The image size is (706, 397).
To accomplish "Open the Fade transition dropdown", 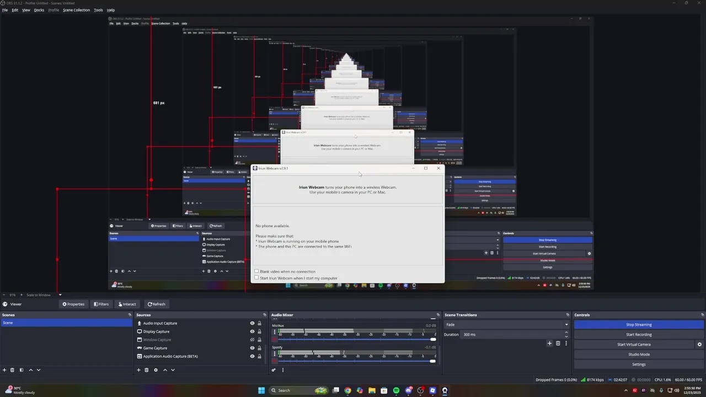I will pyautogui.click(x=507, y=325).
